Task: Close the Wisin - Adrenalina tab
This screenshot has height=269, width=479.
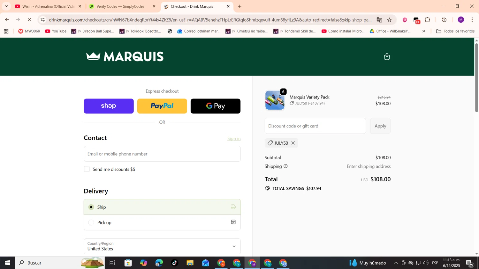Action: pyautogui.click(x=80, y=6)
